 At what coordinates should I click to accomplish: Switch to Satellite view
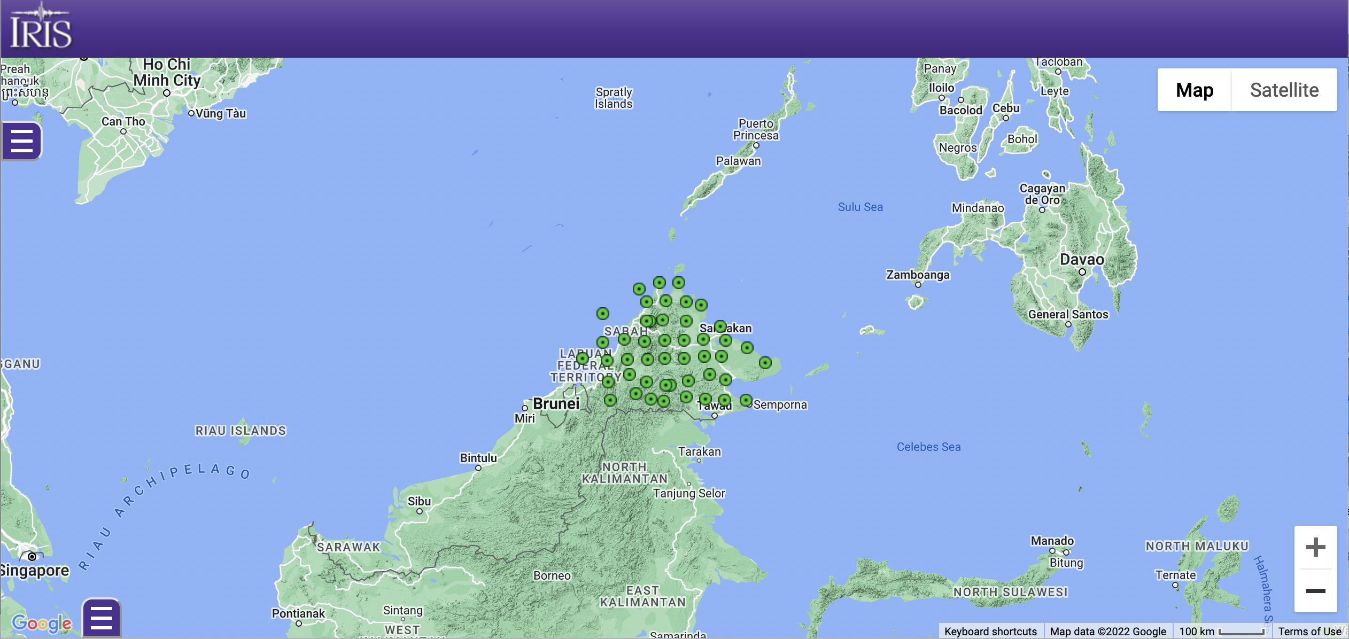point(1284,90)
